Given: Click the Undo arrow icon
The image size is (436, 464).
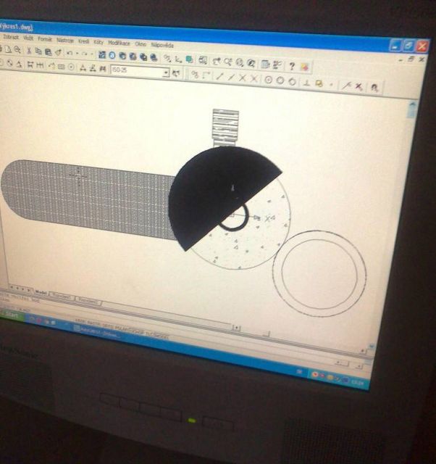Looking at the screenshot, I should pyautogui.click(x=70, y=52).
